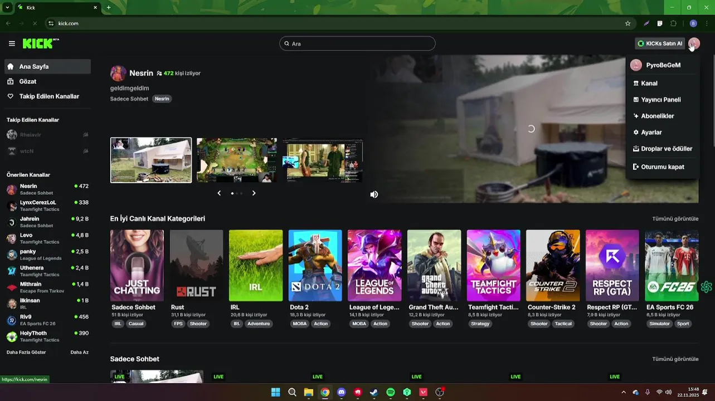The height and width of the screenshot is (401, 715).
Task: Click Simulator tag under EA Sports FC 26
Action: click(659, 324)
